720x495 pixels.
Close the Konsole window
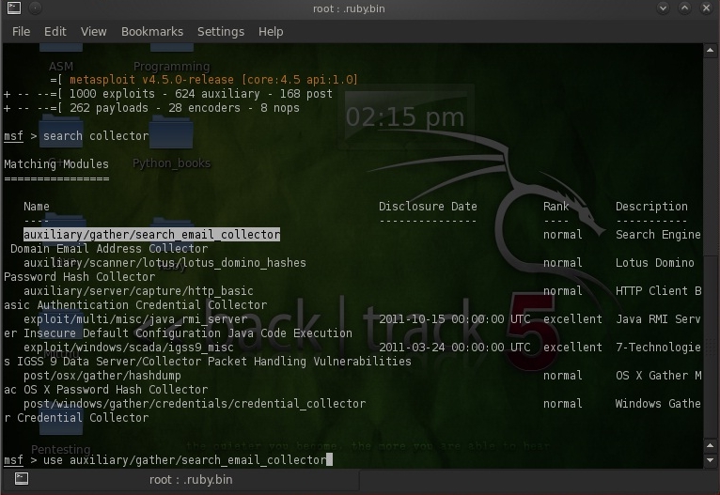click(706, 8)
